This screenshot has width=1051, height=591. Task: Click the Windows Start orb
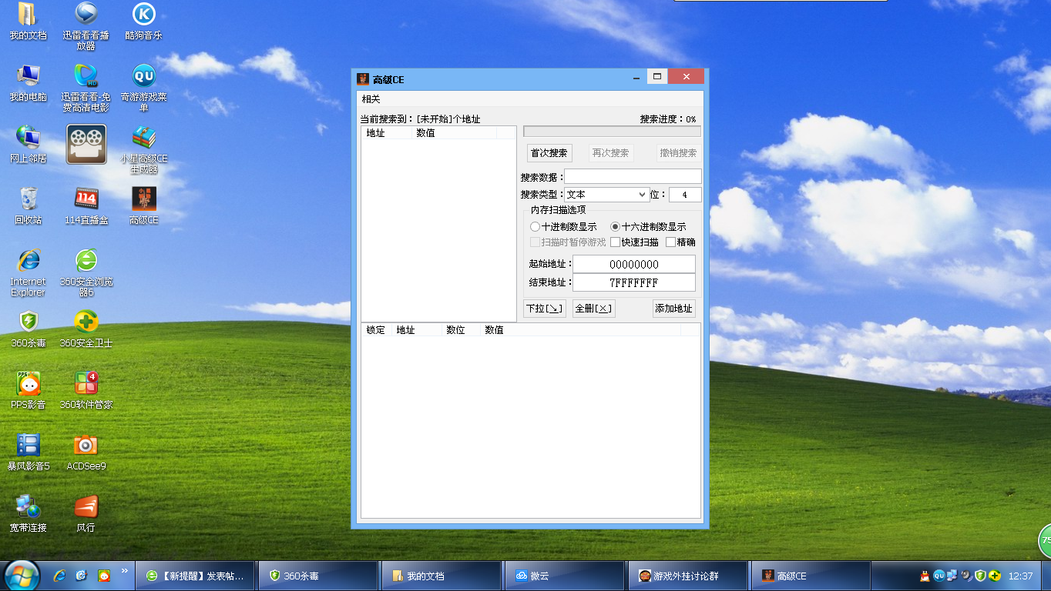coord(22,575)
